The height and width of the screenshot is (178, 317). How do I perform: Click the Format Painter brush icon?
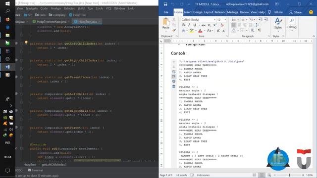(174, 30)
